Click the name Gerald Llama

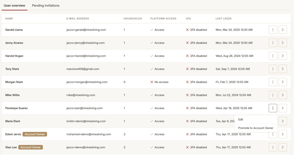(x=14, y=30)
